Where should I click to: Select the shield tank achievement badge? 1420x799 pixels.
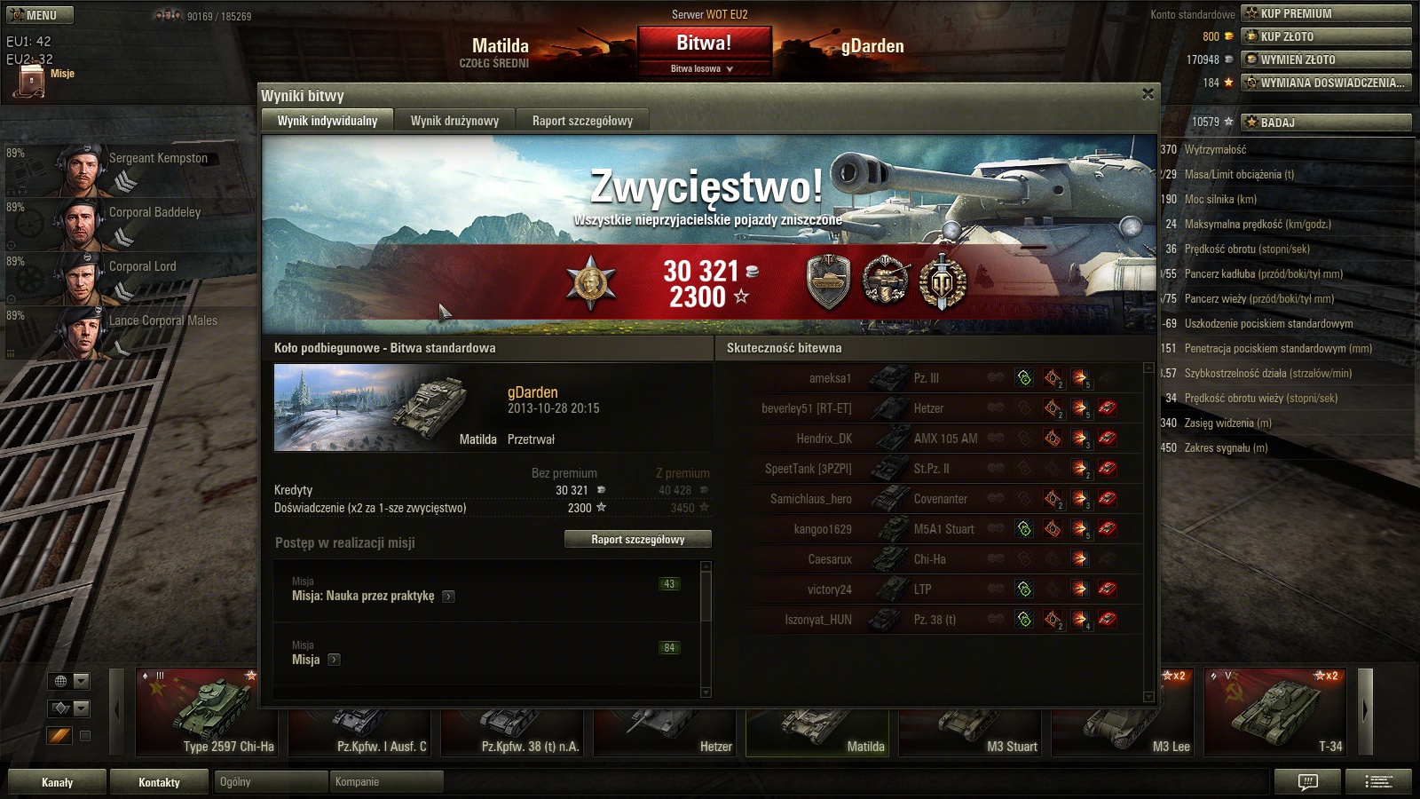tap(828, 282)
